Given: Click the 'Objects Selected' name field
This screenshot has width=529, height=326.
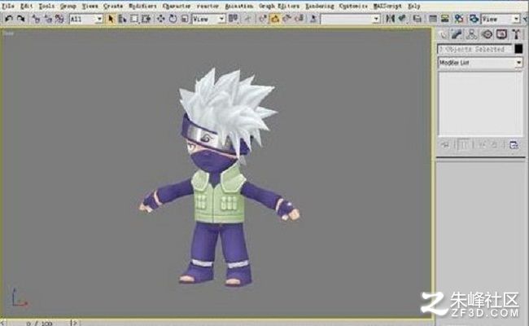Looking at the screenshot, I should coord(474,50).
